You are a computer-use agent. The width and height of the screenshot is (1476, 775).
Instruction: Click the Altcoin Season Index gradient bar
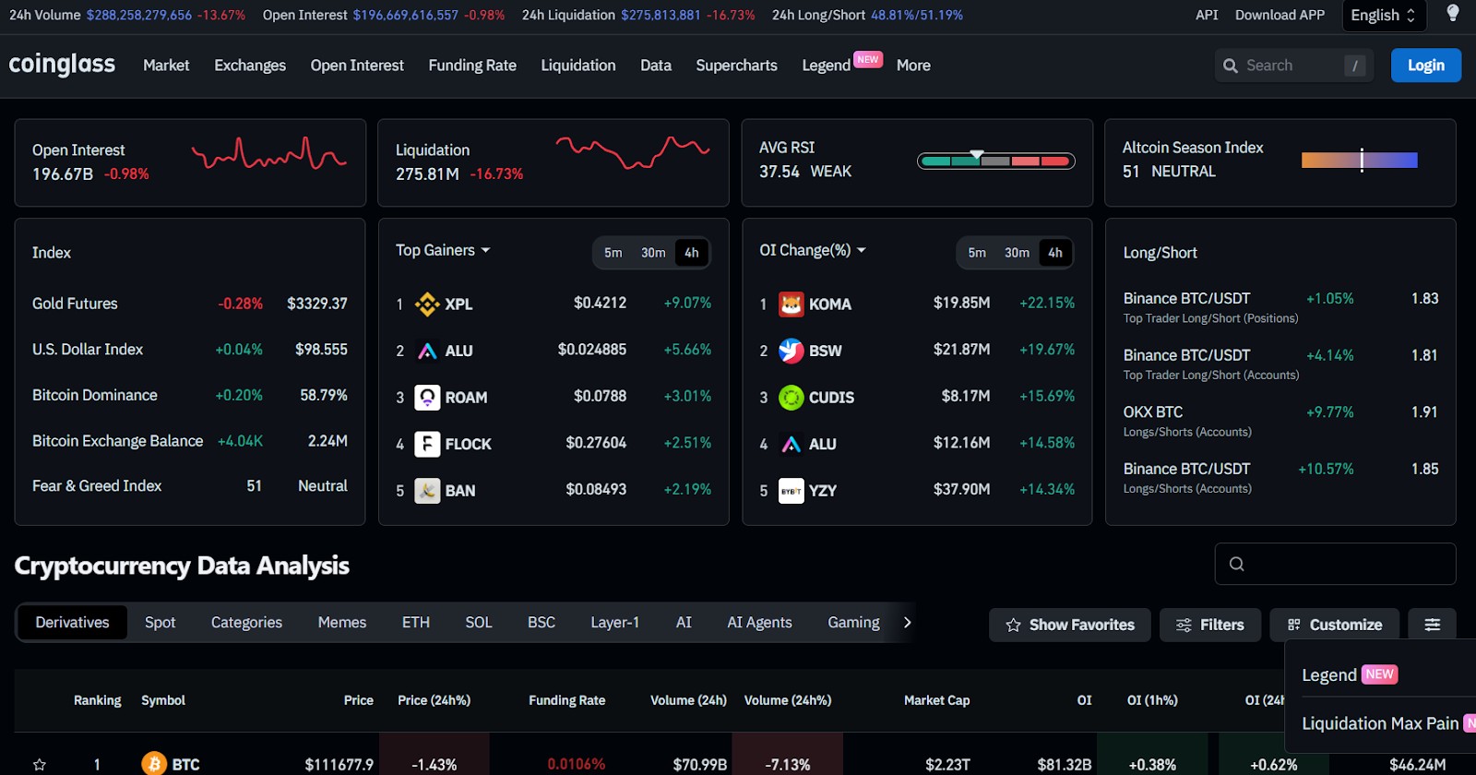(x=1360, y=161)
